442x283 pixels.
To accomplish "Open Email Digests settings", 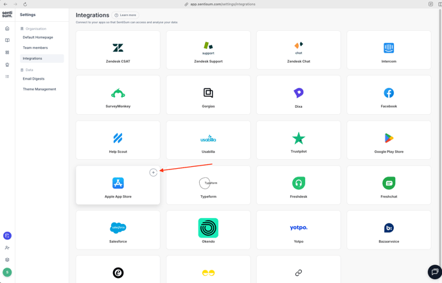I will (33, 78).
